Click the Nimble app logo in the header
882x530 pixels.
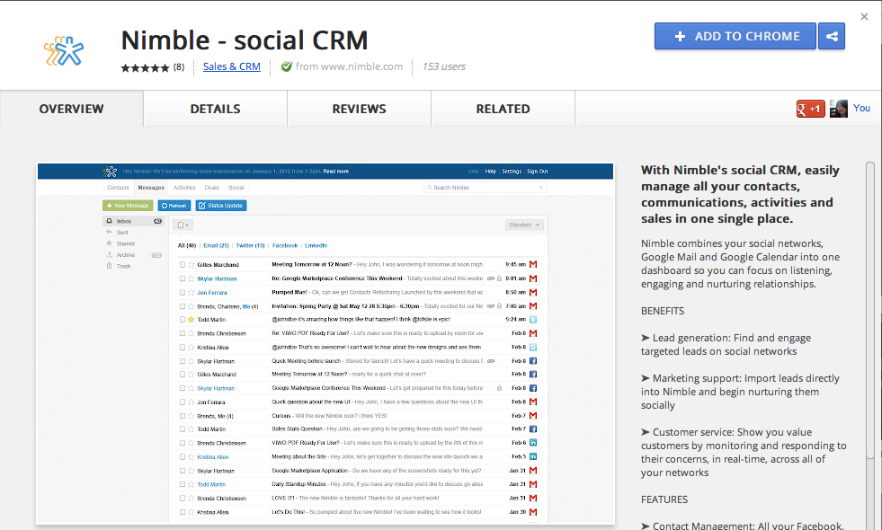[64, 50]
